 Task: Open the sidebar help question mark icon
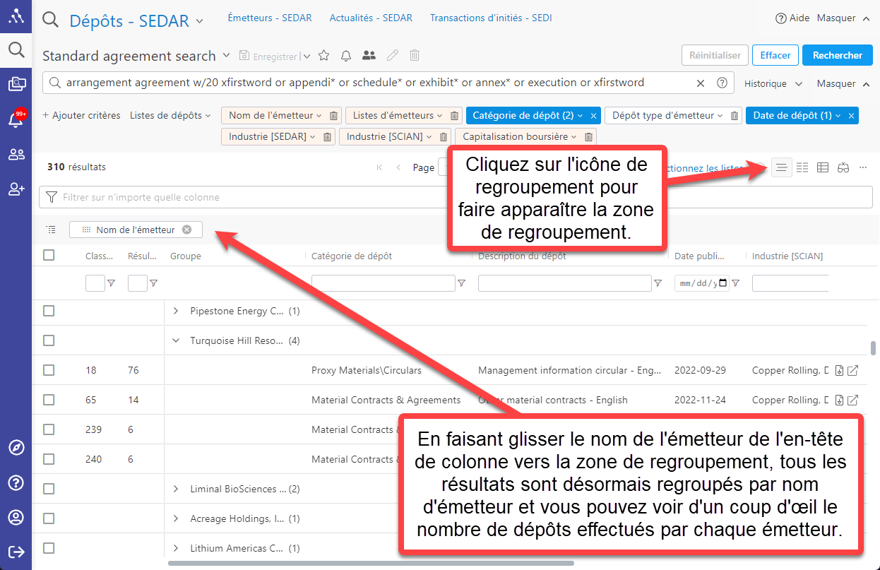coord(16,482)
